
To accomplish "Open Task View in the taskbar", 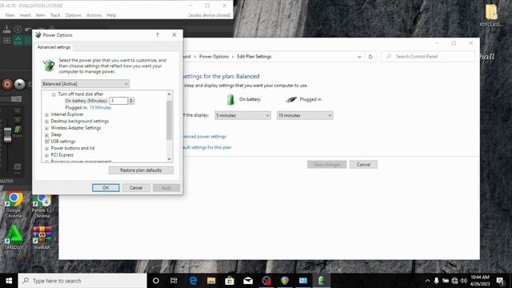I will (x=174, y=281).
